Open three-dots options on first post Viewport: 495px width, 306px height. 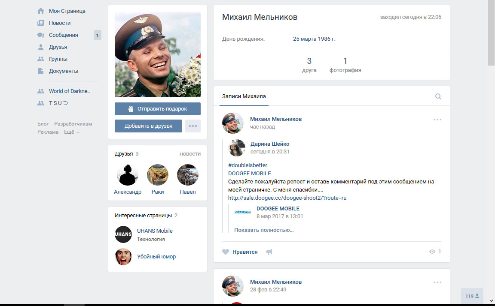point(437,120)
